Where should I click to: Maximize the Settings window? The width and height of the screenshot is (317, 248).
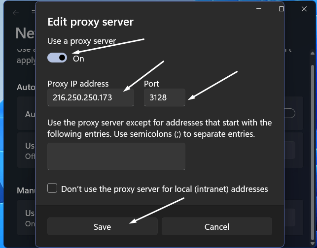[x=282, y=8]
